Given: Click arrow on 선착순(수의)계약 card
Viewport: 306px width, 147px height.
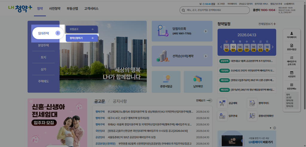Looking at the screenshot, I should pos(206,56).
